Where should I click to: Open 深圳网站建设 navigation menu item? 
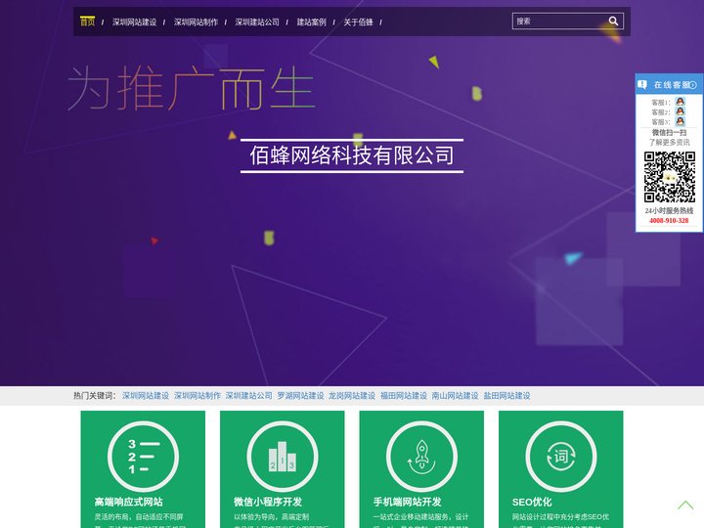[134, 22]
